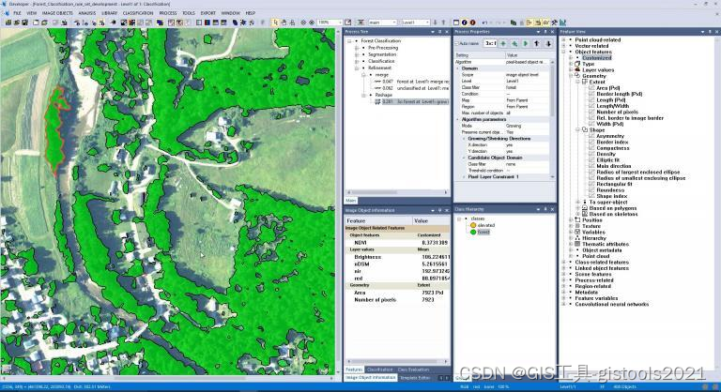The height and width of the screenshot is (392, 721).
Task: Collapse the Refinement process node
Action: coord(357,68)
